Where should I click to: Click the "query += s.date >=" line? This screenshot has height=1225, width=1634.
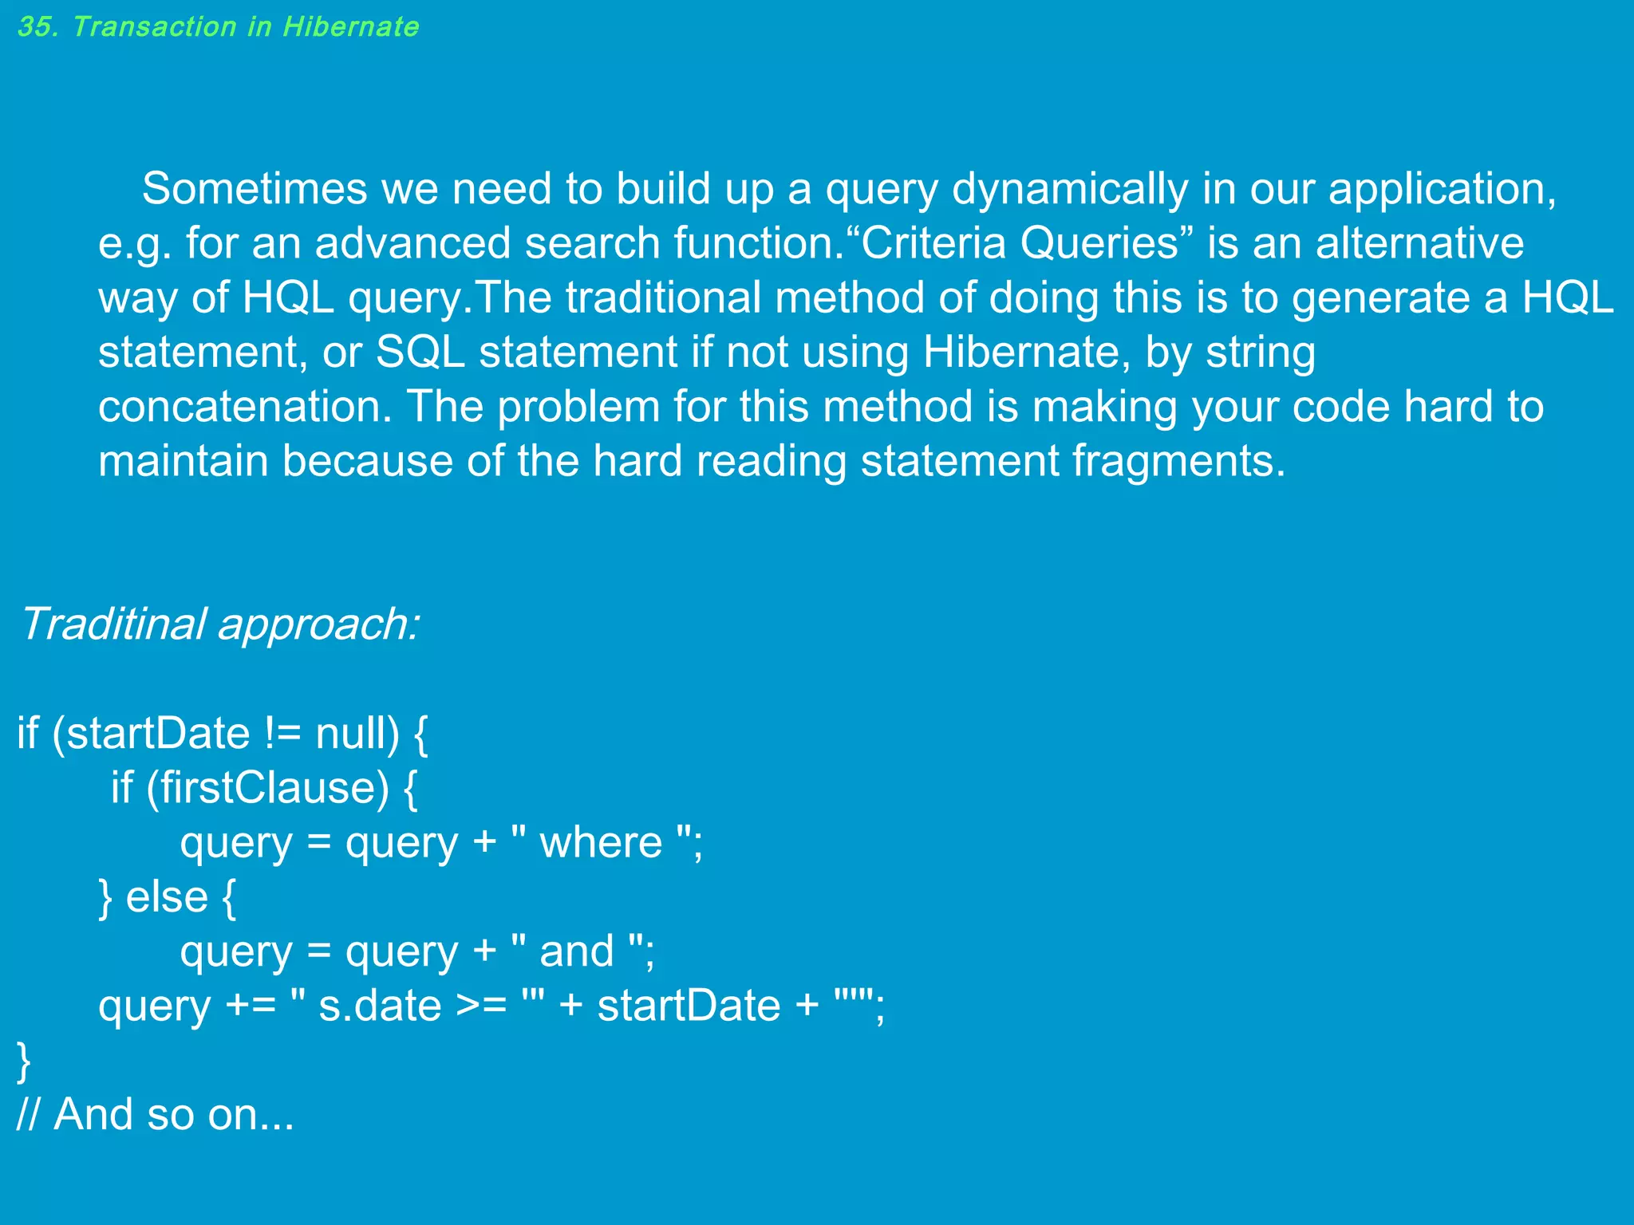pos(491,1006)
